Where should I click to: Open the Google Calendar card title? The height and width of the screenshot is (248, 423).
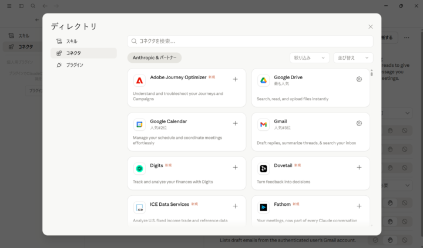(169, 121)
